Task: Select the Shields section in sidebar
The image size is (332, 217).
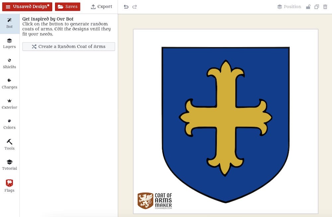Action: coord(9,64)
